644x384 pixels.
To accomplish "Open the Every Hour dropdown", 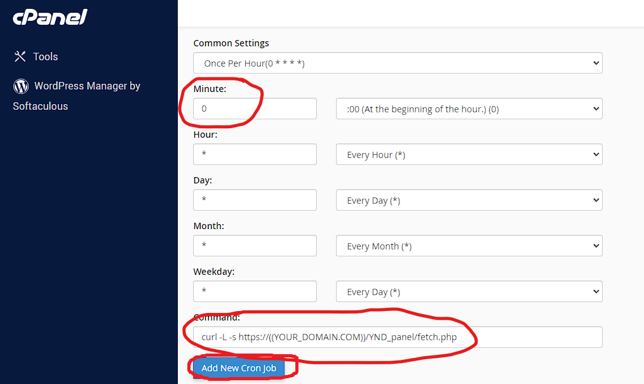I will [469, 155].
